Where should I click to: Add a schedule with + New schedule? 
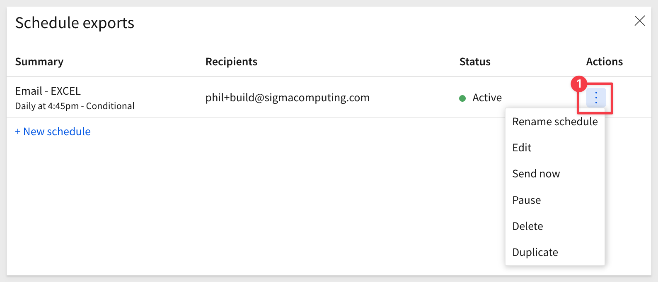53,131
